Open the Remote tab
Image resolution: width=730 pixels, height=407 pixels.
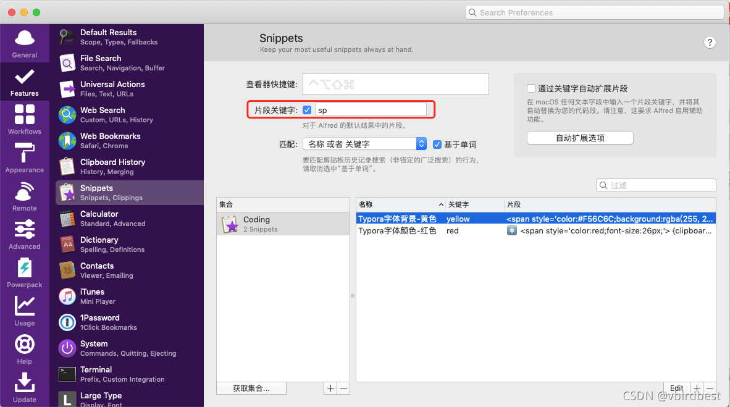click(x=24, y=196)
